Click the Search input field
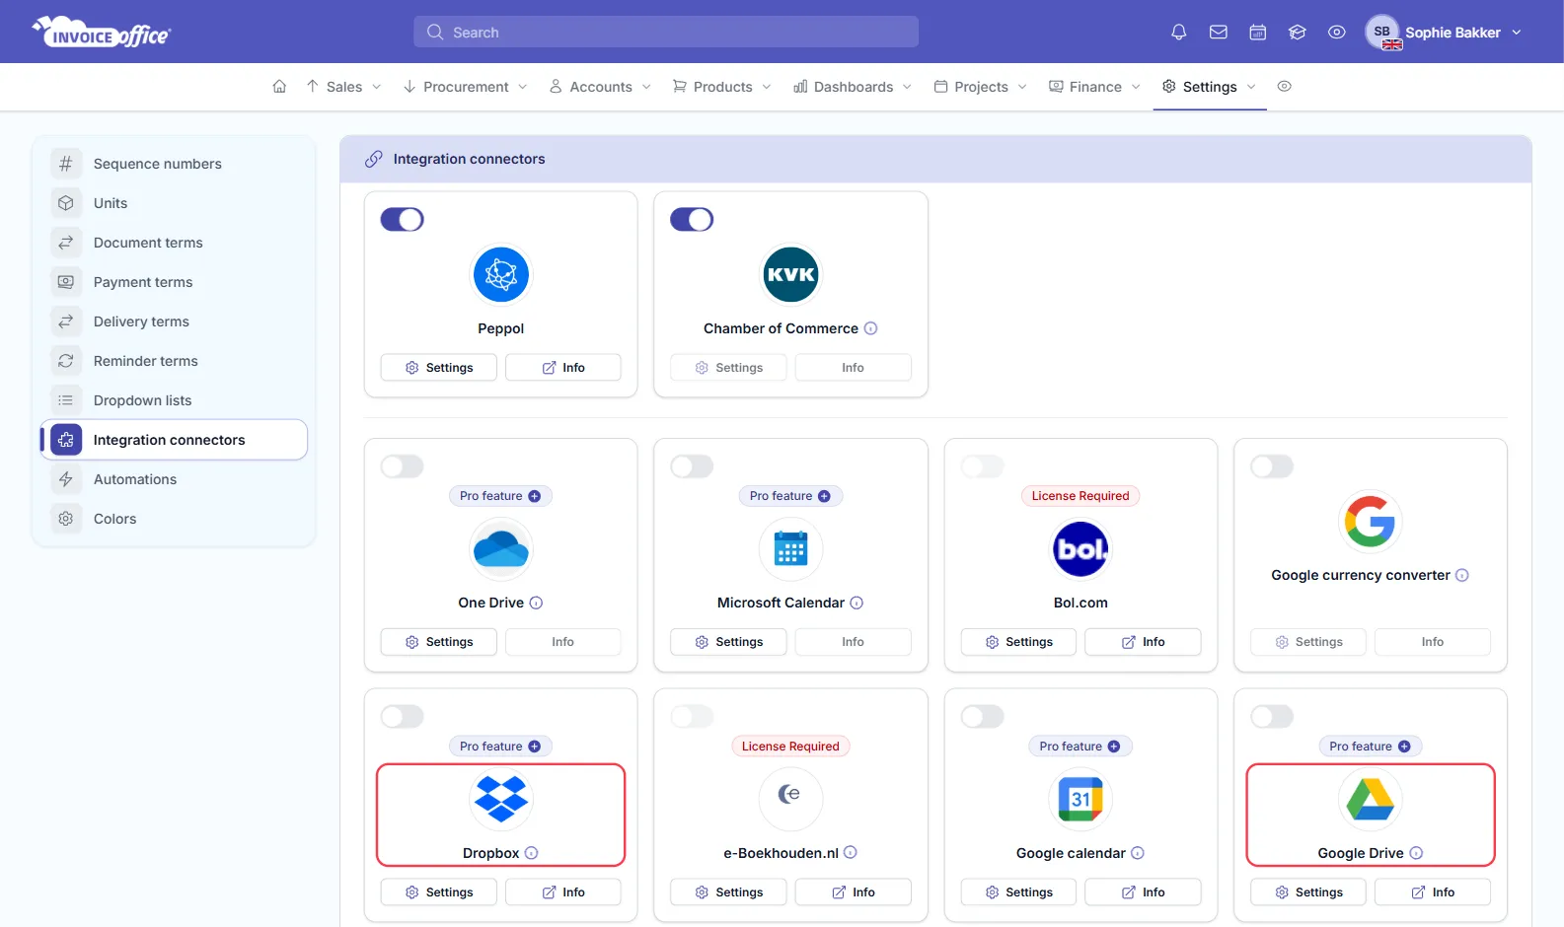The image size is (1564, 927). 666,32
